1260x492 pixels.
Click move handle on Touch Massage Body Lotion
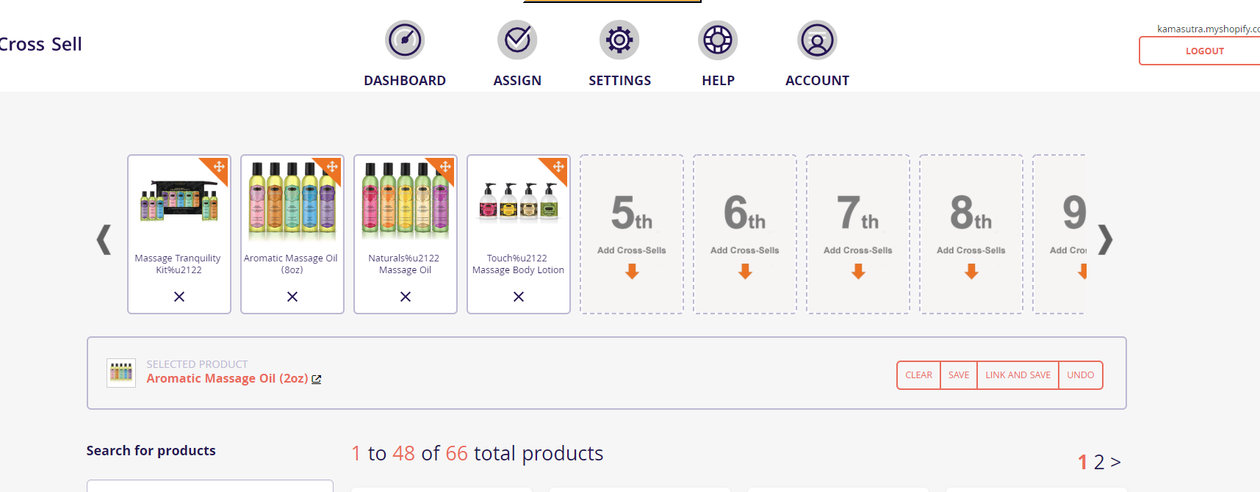(x=558, y=167)
